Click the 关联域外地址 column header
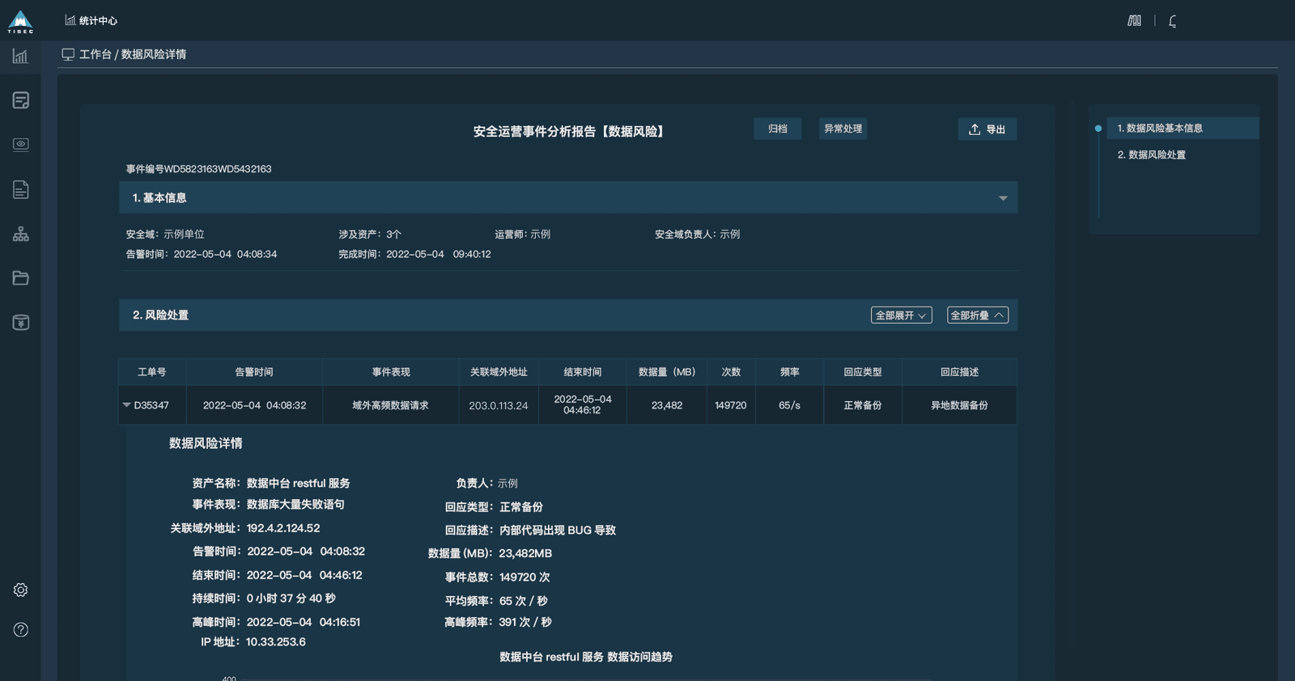The width and height of the screenshot is (1295, 681). coord(499,372)
